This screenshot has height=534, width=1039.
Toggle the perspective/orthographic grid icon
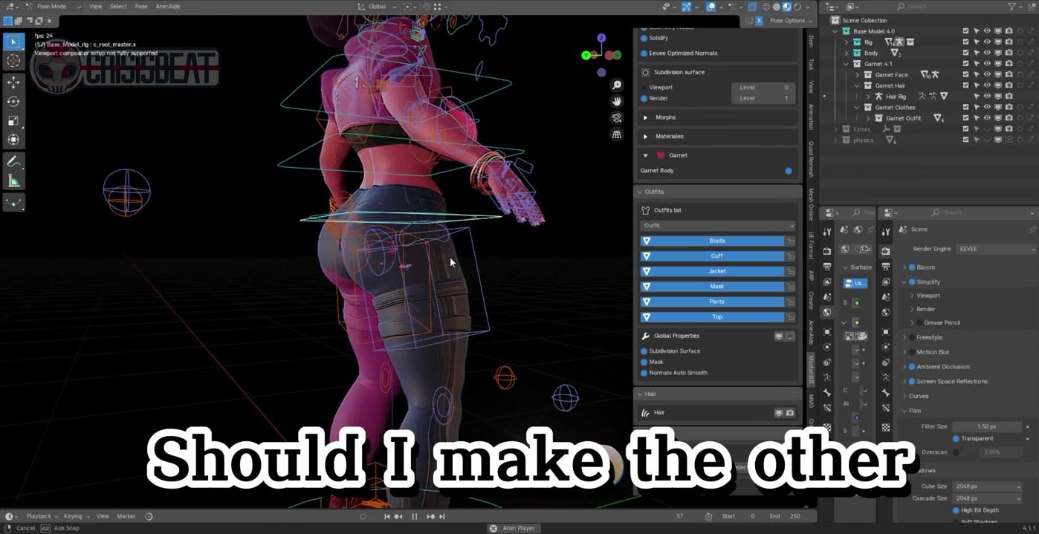point(616,134)
